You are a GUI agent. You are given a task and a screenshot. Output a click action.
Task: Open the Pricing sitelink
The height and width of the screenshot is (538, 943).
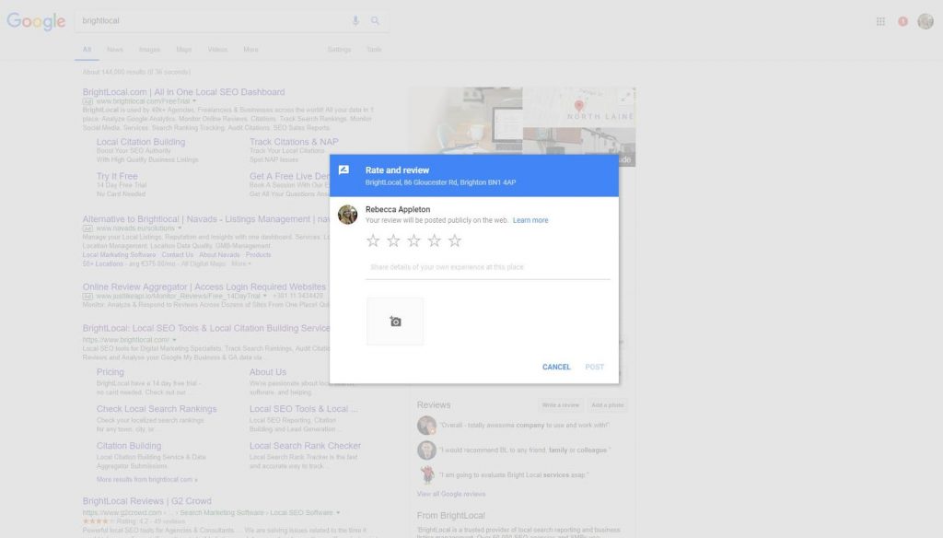[x=111, y=372]
